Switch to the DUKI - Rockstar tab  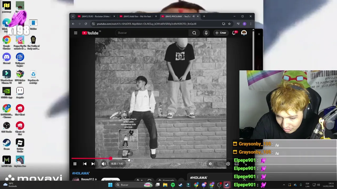coord(96,16)
